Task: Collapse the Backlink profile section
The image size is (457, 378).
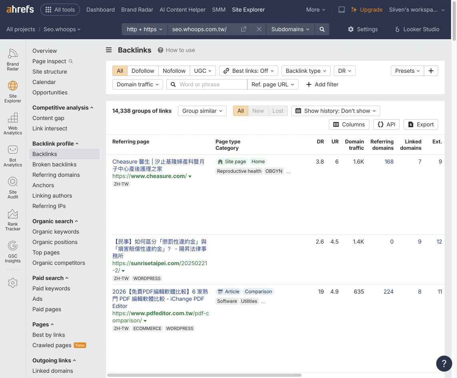Action: point(56,144)
